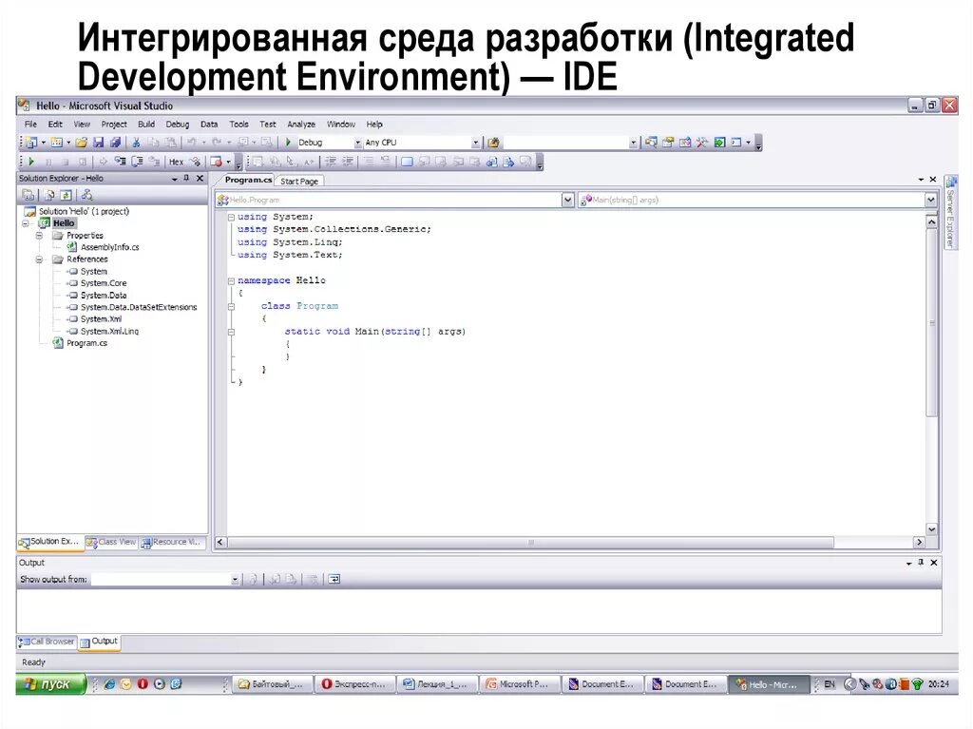Click View Class Diagram icon
Viewport: 973px width, 729px height.
(x=86, y=195)
